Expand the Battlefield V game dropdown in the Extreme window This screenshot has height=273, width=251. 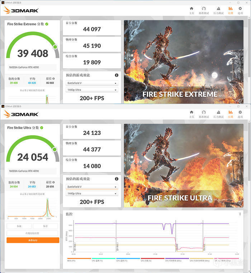(x=92, y=83)
